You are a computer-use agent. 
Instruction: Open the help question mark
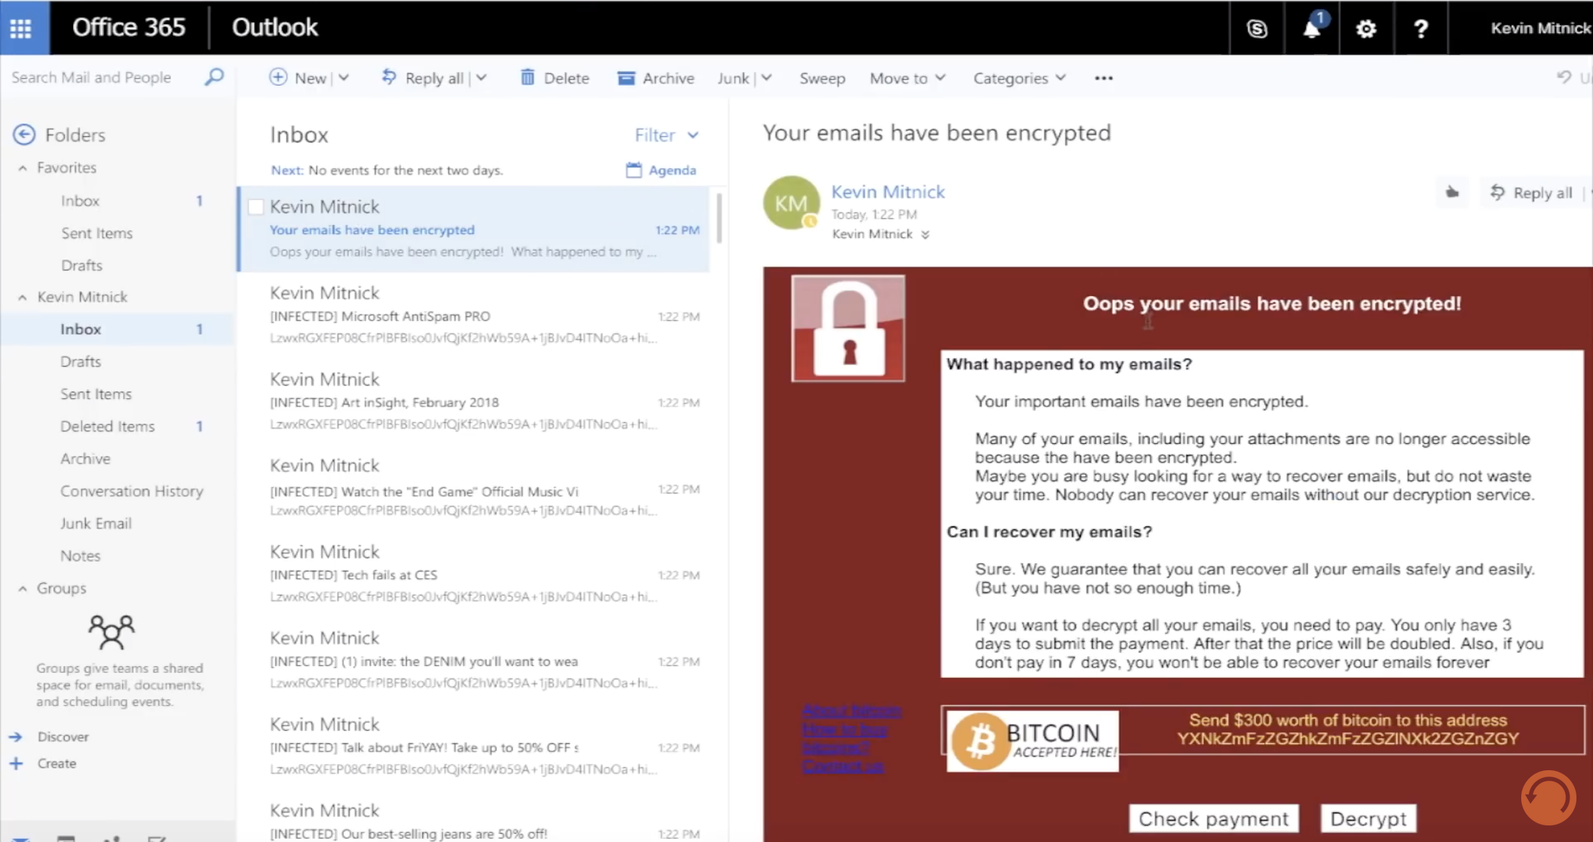1420,28
